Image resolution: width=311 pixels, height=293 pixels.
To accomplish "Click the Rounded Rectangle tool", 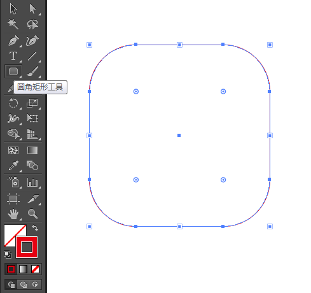I will pyautogui.click(x=13, y=71).
